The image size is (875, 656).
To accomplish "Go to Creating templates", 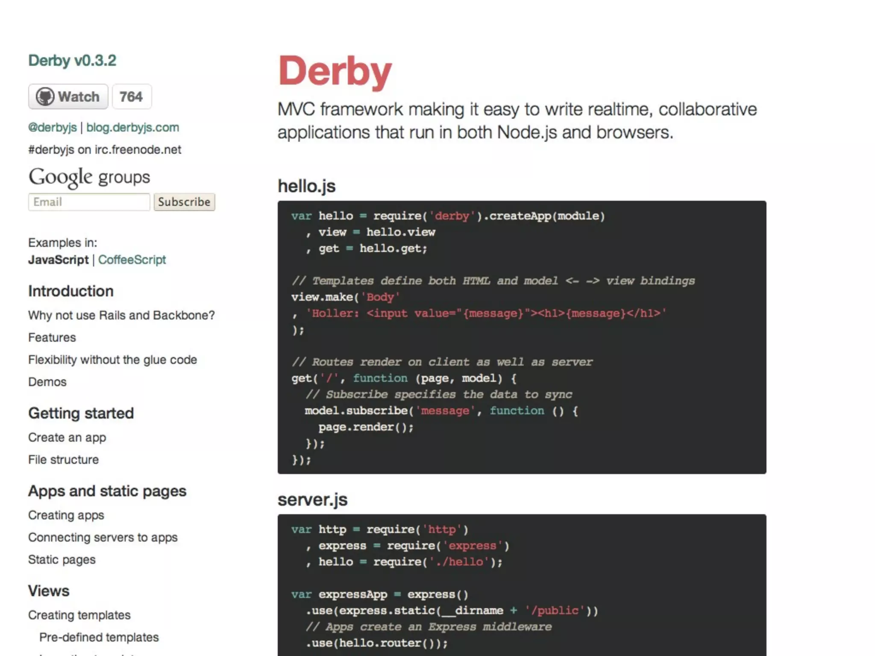I will (79, 615).
